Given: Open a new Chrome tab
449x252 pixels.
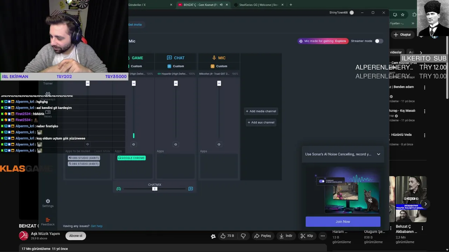Looking at the screenshot, I should tap(291, 5).
